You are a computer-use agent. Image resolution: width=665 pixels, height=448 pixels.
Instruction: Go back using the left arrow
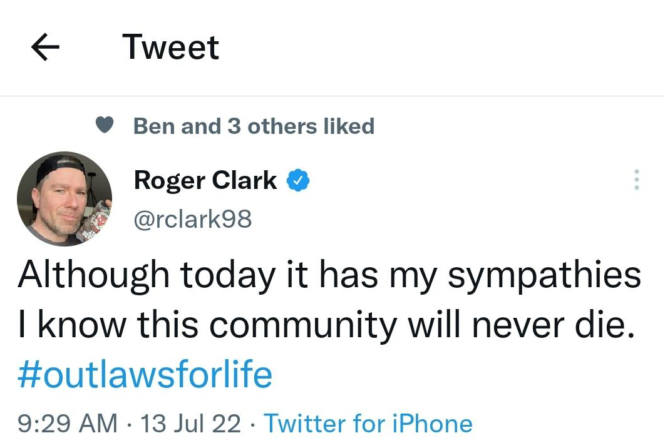point(45,48)
